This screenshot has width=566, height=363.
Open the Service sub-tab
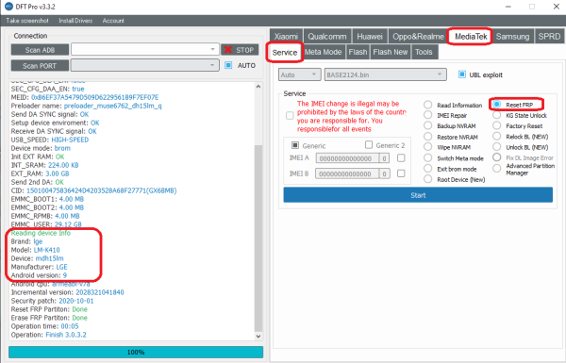point(285,53)
